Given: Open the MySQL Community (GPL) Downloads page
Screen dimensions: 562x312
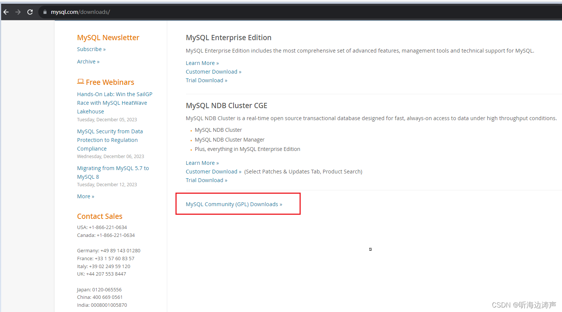Looking at the screenshot, I should pyautogui.click(x=234, y=204).
